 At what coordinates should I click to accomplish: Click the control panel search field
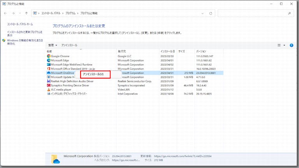[255, 13]
